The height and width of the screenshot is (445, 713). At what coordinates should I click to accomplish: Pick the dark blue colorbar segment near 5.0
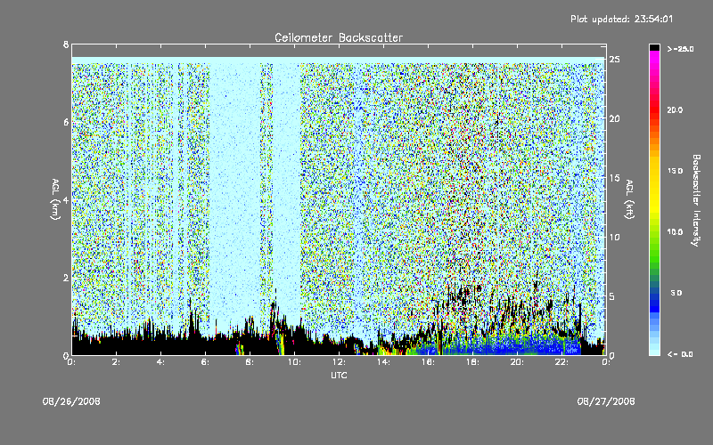pyautogui.click(x=654, y=297)
